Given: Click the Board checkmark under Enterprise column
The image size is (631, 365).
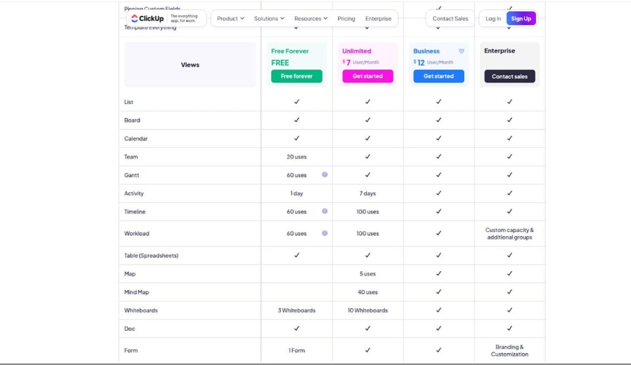Looking at the screenshot, I should [510, 120].
